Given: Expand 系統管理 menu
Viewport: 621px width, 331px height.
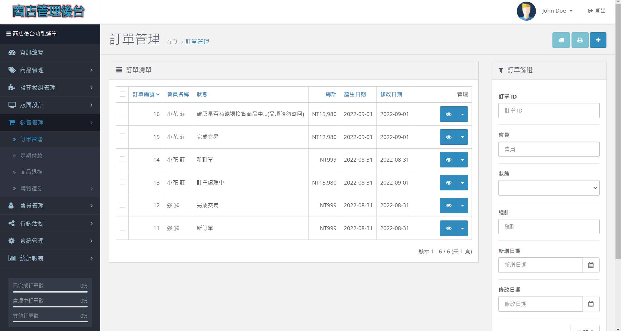Looking at the screenshot, I should (50, 241).
